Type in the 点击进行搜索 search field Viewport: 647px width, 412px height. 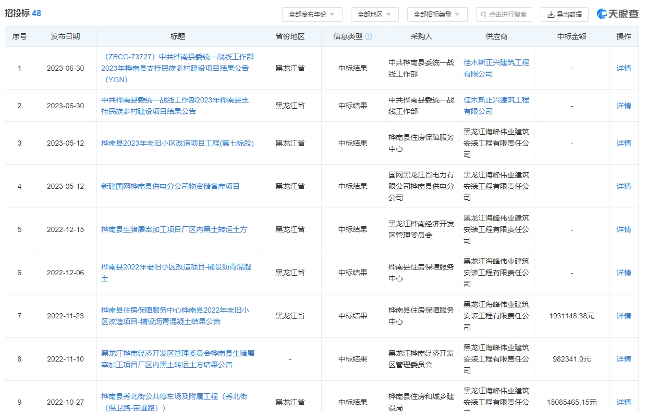[507, 15]
